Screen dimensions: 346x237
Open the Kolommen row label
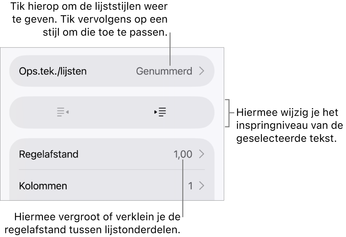point(43,186)
